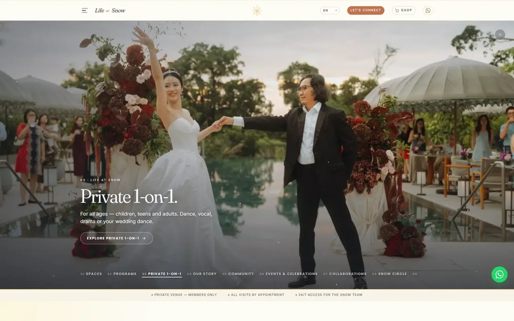Click Explore Private 1-on-1 button
This screenshot has width=514, height=321.
[x=116, y=238]
